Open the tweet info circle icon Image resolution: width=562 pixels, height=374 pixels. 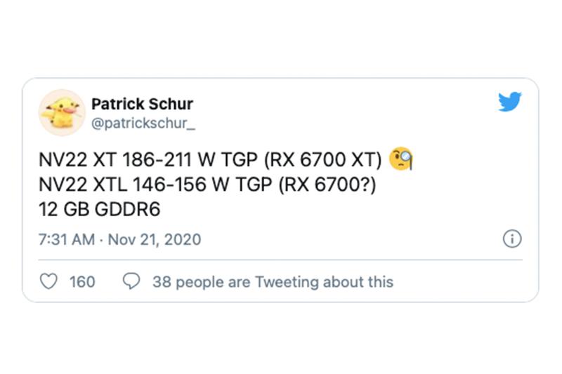pyautogui.click(x=512, y=239)
